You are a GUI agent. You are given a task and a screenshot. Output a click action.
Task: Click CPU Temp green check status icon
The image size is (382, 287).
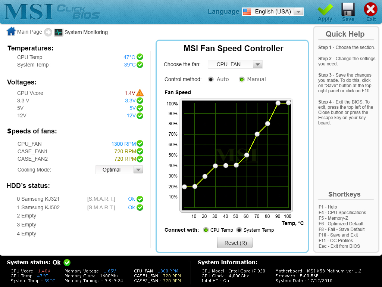pos(140,57)
